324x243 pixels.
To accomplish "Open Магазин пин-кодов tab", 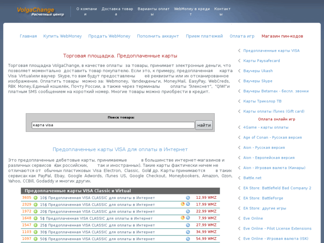I will (282, 36).
